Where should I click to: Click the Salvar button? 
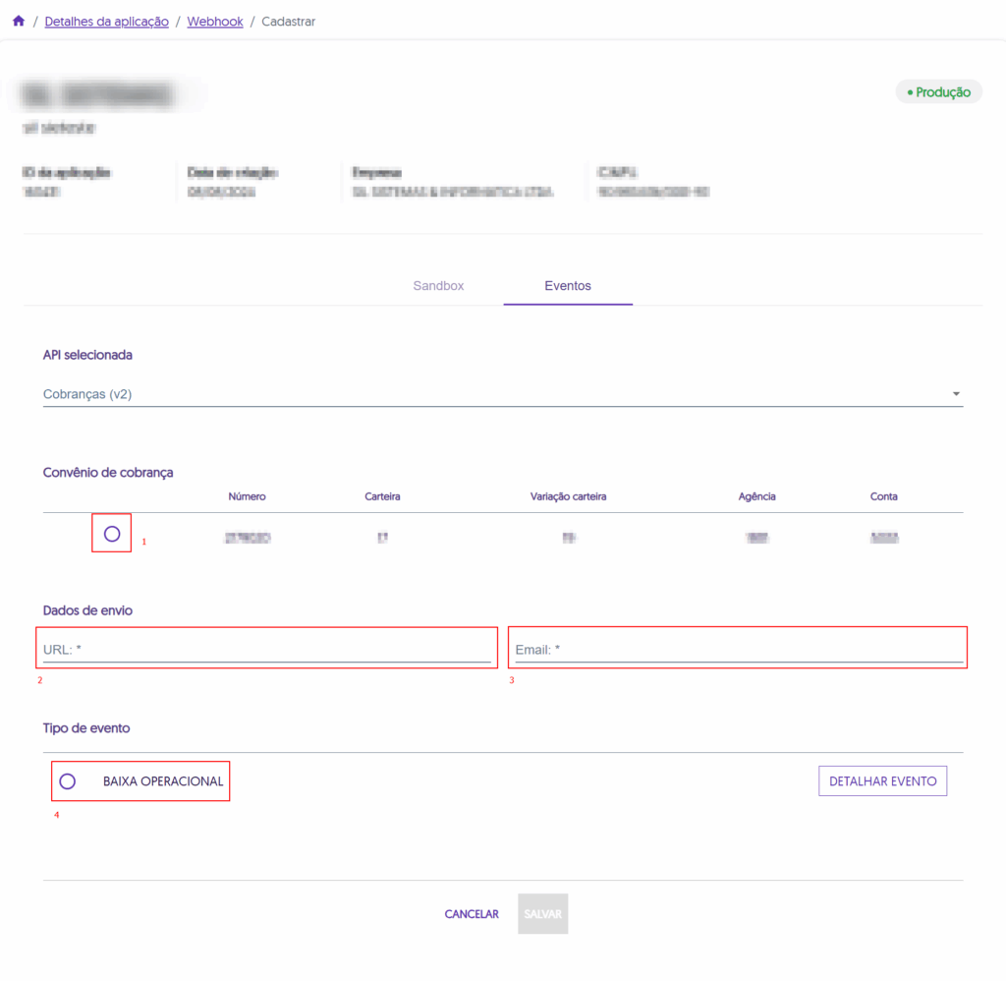coord(543,914)
